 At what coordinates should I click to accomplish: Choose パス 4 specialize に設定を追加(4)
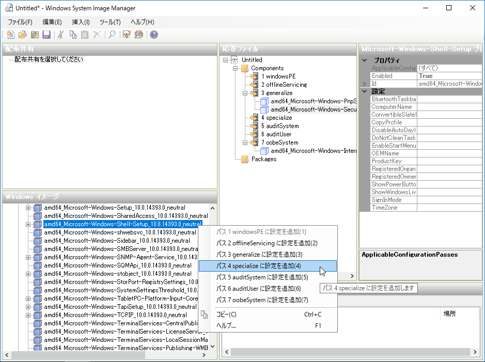(268, 266)
